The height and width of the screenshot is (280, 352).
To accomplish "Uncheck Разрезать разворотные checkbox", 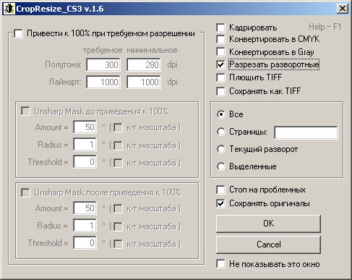I will pos(220,64).
